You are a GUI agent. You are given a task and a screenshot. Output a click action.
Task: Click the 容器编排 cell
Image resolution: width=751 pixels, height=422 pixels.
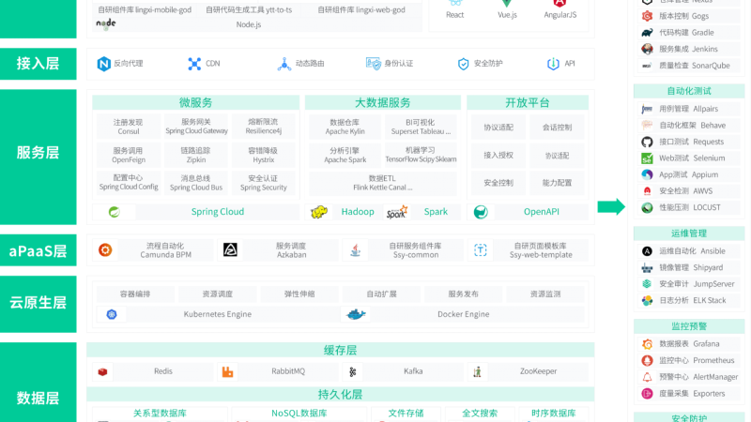(135, 294)
